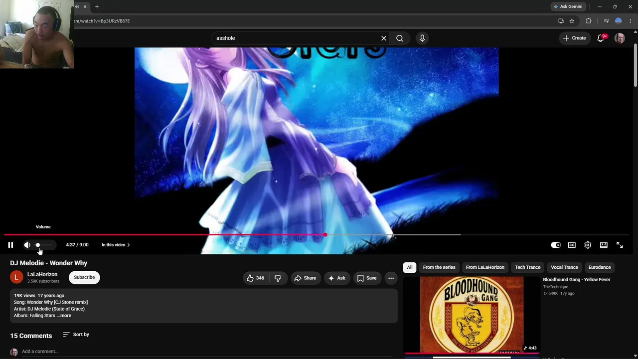Select the 'All' filter chip
This screenshot has width=638, height=359.
point(410,267)
